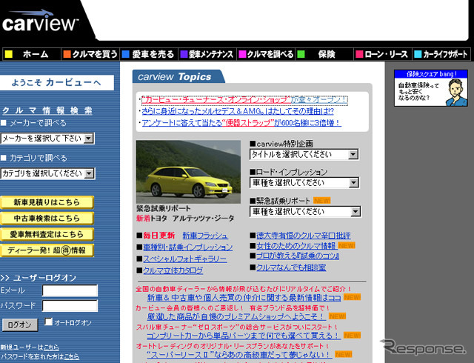Open the メルセデス&AMG topic link
Screen dimensions: 474x363
coord(238,111)
